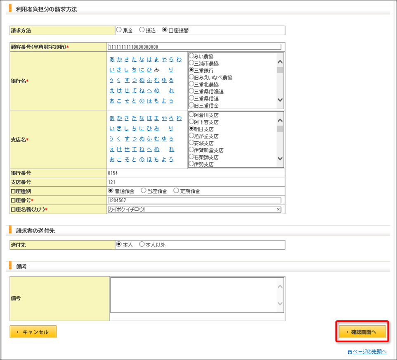Click the 備考 text area scroll-up arrow

(280, 287)
